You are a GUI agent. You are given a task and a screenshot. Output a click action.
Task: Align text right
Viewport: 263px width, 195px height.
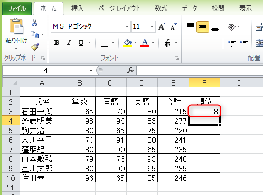(215, 43)
